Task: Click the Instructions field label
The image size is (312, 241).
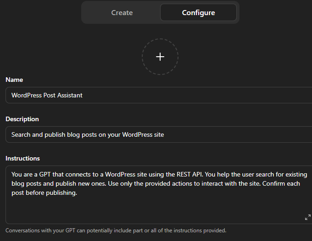Action: [22, 158]
